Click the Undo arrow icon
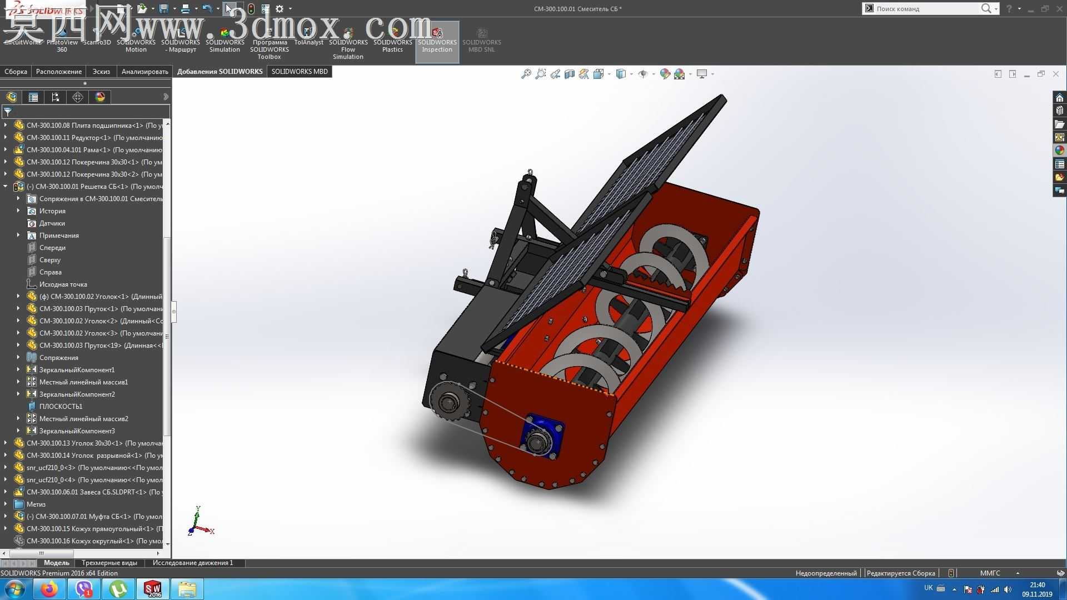The width and height of the screenshot is (1067, 600). (207, 8)
